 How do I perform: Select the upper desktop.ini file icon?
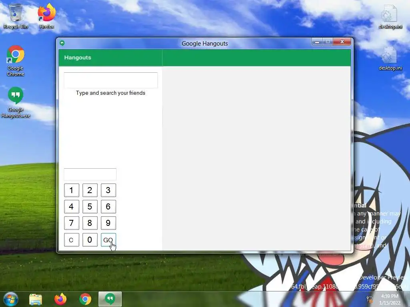click(x=390, y=16)
